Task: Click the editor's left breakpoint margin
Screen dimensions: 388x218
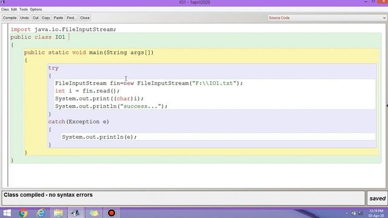Action: tap(5, 105)
